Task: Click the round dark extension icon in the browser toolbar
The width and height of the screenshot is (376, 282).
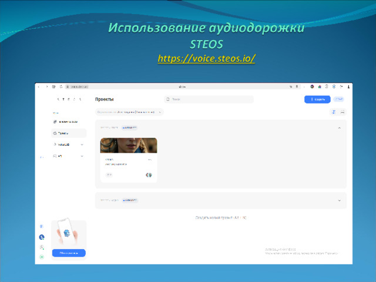Action: coord(312,86)
